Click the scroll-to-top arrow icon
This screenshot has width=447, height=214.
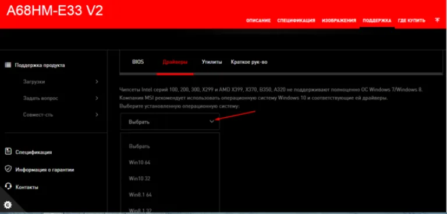coord(437,20)
